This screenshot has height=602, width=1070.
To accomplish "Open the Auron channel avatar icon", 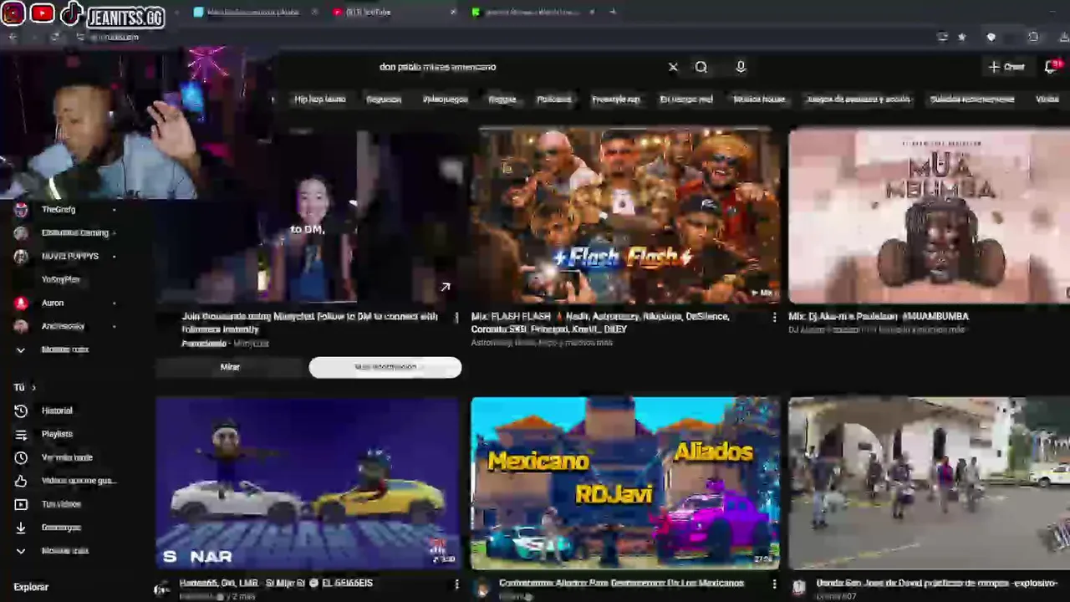I will coord(21,303).
